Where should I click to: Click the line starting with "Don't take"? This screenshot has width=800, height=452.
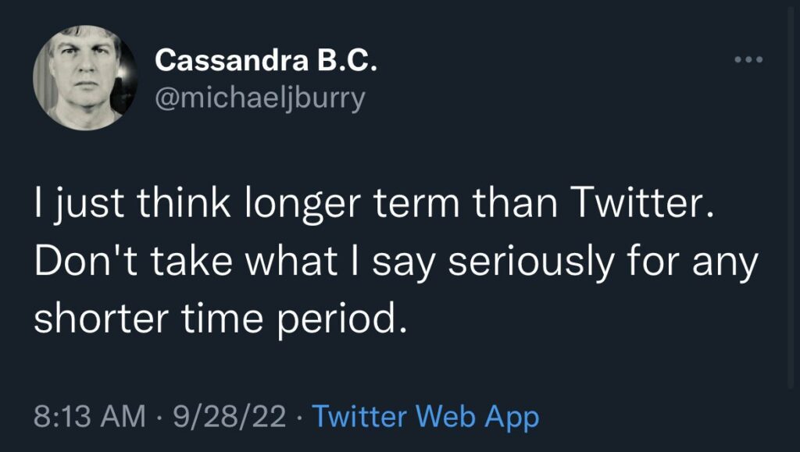click(395, 264)
